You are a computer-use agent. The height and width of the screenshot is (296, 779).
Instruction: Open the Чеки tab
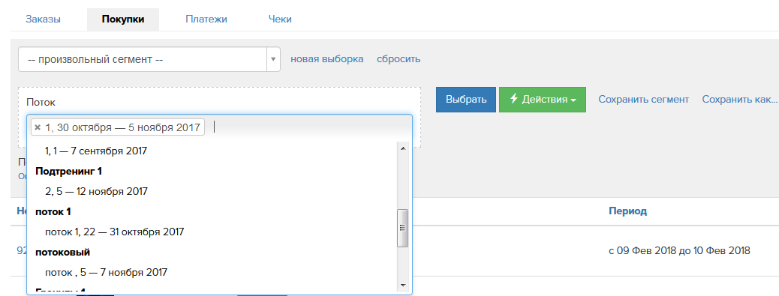(280, 19)
